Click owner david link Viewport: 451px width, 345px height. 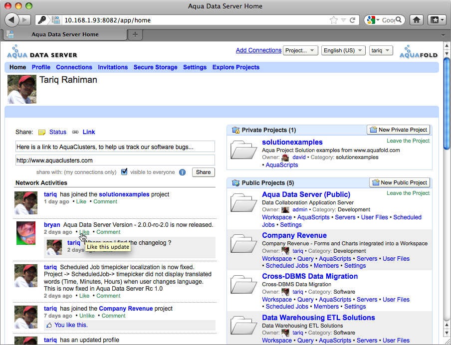(299, 157)
